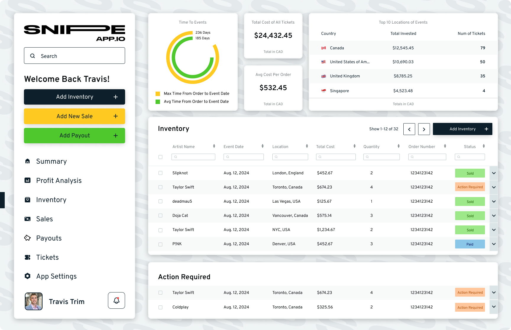Click the Sales cash icon

(x=28, y=219)
